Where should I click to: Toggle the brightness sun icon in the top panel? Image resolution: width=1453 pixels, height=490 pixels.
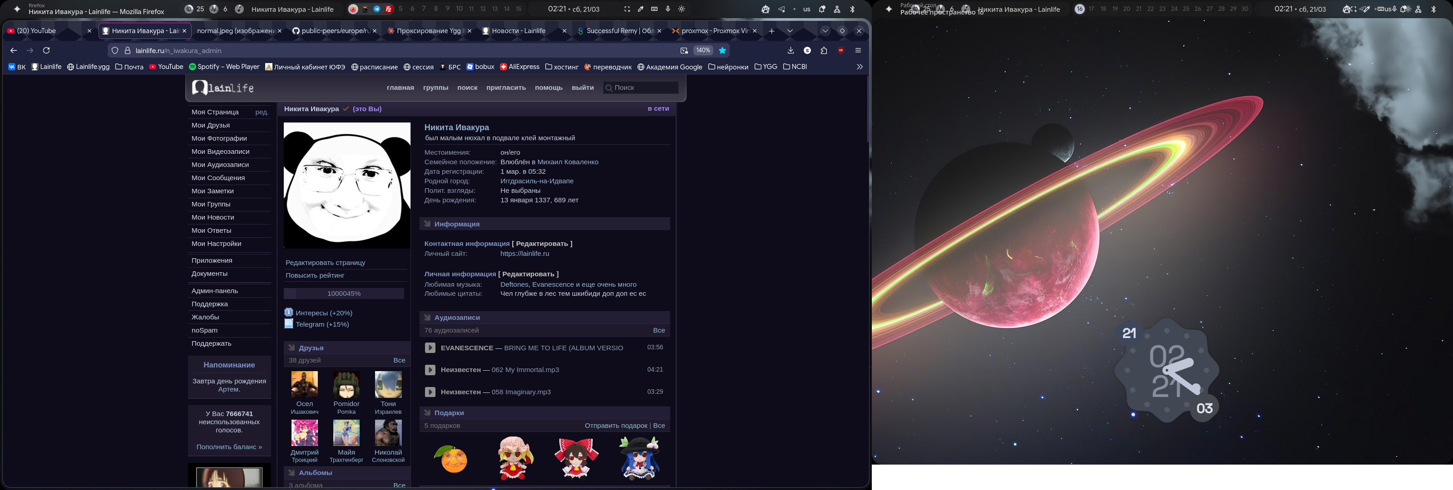[682, 9]
